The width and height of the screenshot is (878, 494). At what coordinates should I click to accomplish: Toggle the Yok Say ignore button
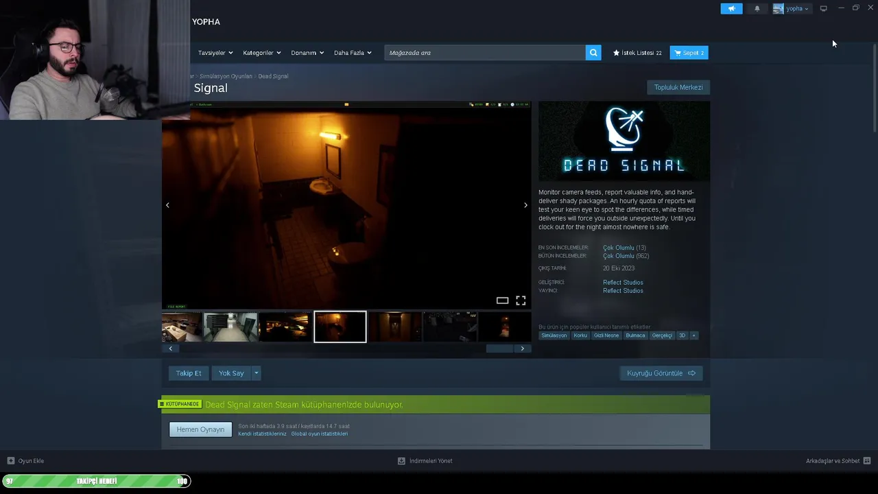231,373
